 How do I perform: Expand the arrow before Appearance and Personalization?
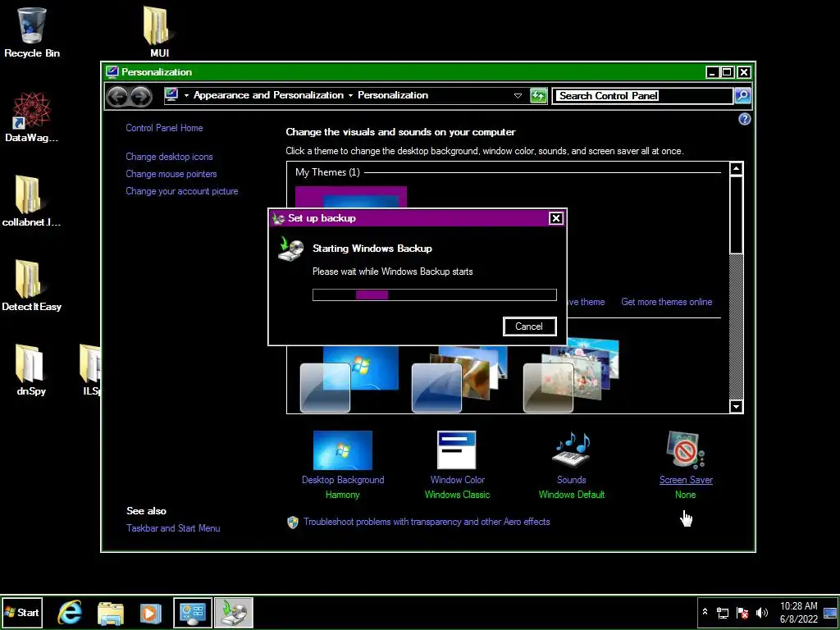point(186,95)
